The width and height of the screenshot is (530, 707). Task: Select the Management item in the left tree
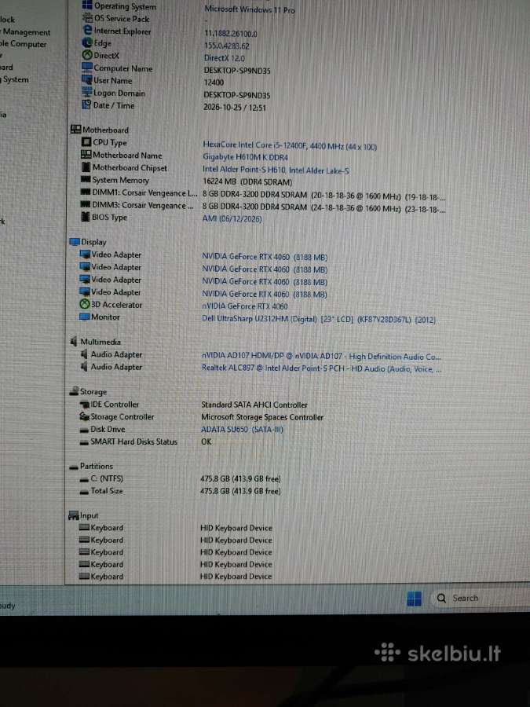click(x=26, y=32)
